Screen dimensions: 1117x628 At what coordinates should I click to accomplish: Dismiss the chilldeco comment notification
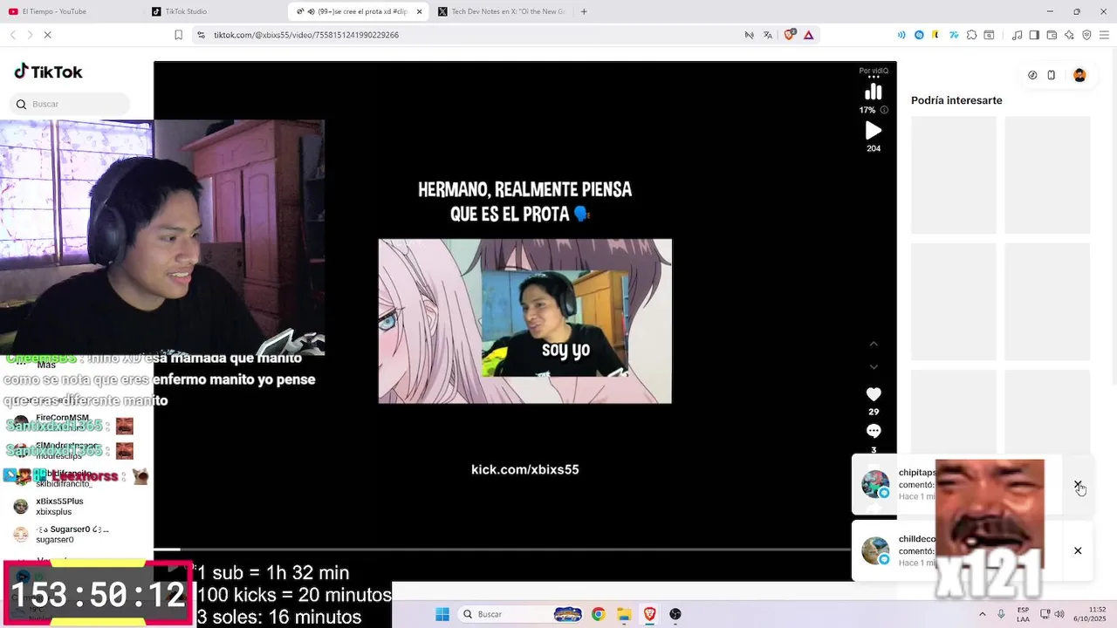pos(1078,550)
